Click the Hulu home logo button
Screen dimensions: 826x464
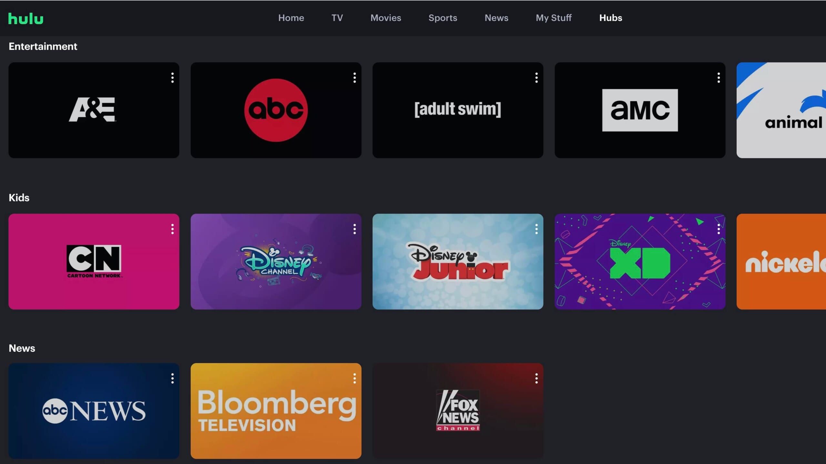[26, 18]
